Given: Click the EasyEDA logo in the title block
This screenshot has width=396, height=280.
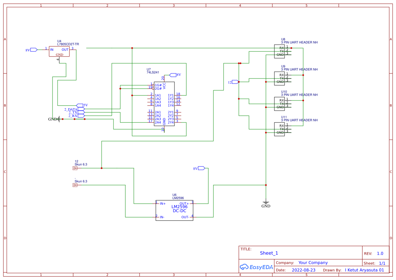Looking at the screenshot, I should point(256,267).
